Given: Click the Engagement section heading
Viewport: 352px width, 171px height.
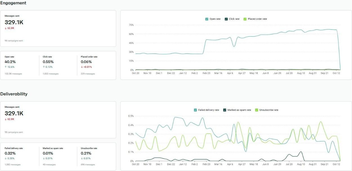Looking at the screenshot, I should tap(13, 3).
